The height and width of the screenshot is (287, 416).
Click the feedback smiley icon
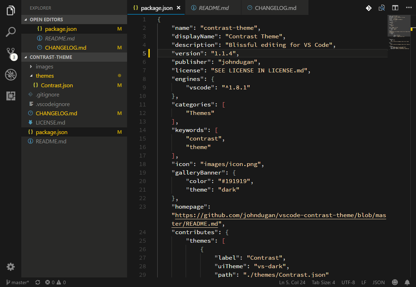pos(395,282)
